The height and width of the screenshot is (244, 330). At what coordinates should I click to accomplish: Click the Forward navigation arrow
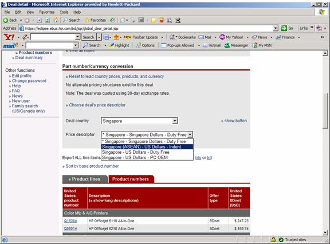pyautogui.click(x=27, y=21)
